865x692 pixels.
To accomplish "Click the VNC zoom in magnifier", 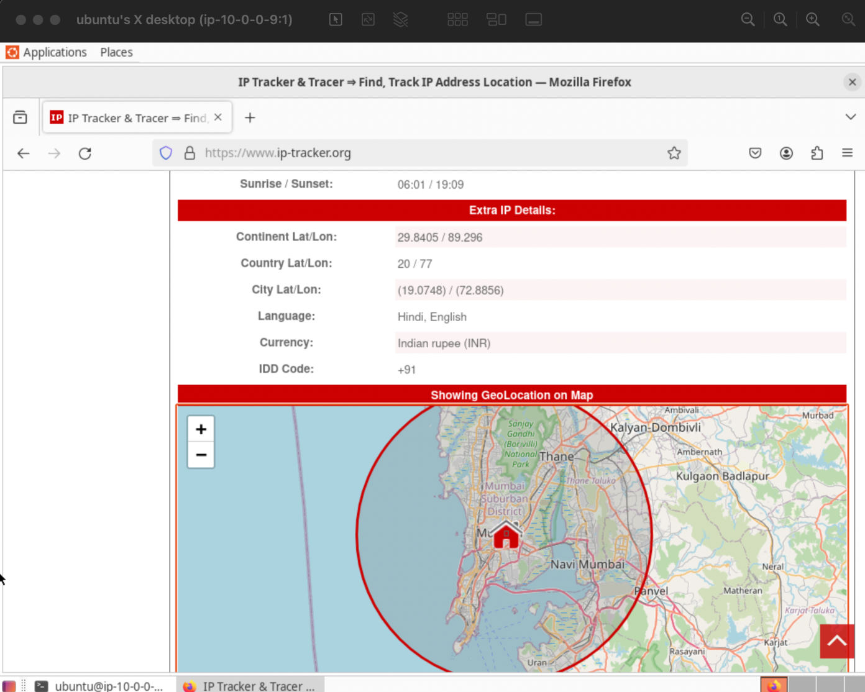I will [x=813, y=20].
